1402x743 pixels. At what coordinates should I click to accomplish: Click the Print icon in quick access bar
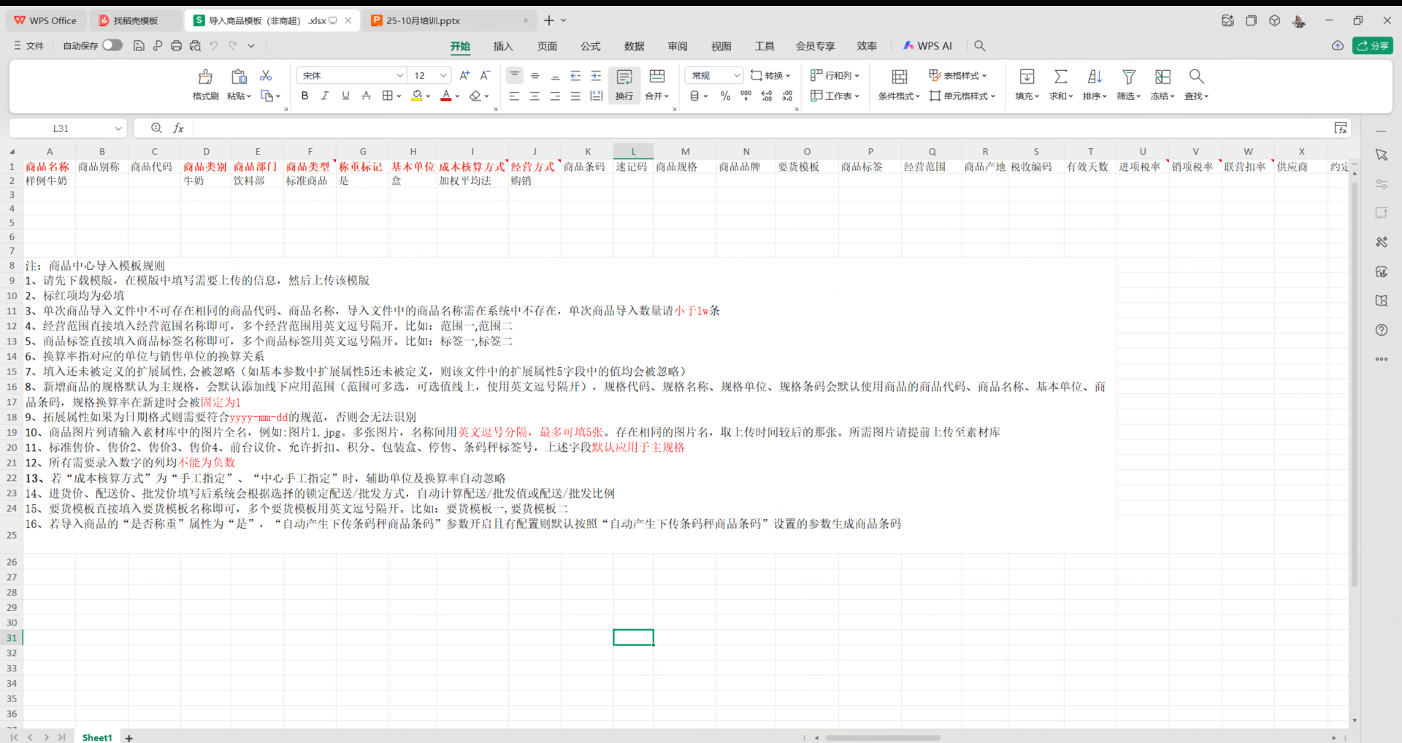tap(176, 46)
